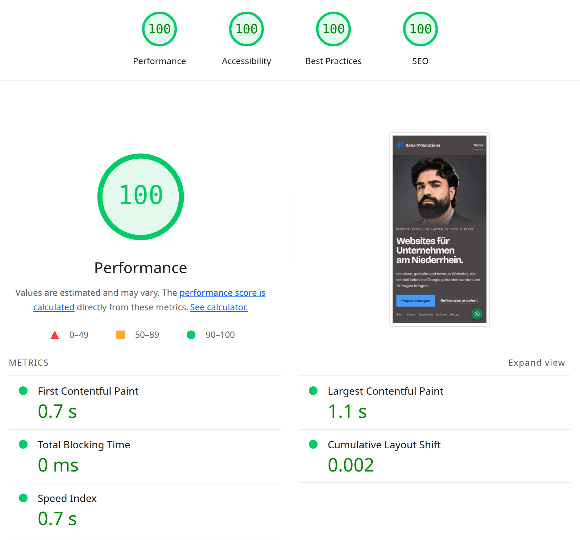Jump to Performance category label at top

click(159, 61)
